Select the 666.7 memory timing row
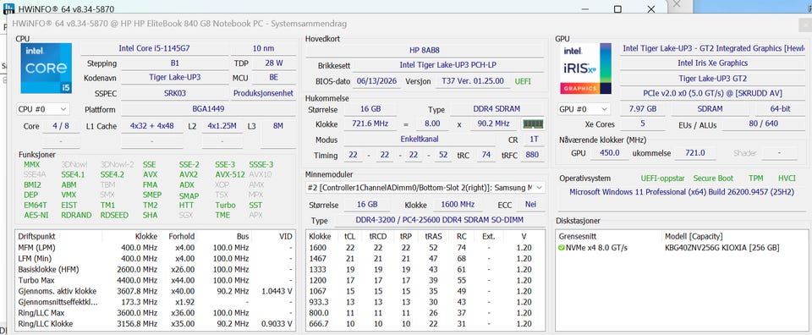The width and height of the screenshot is (812, 335). 425,324
